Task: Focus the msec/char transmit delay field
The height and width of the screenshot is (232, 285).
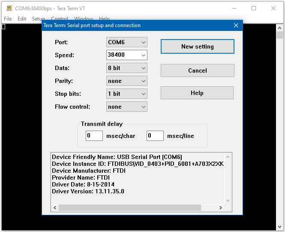Action: pos(94,136)
